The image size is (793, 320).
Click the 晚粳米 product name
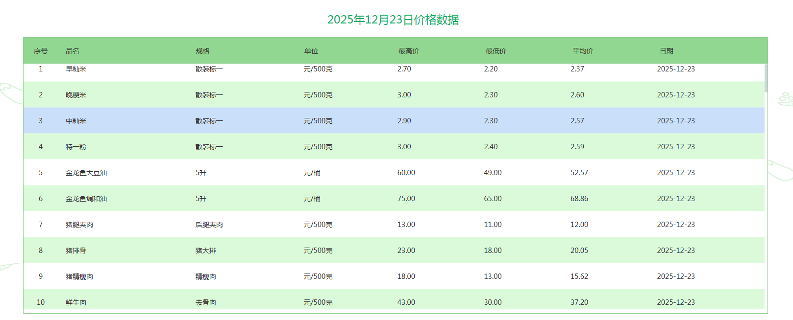(x=76, y=95)
